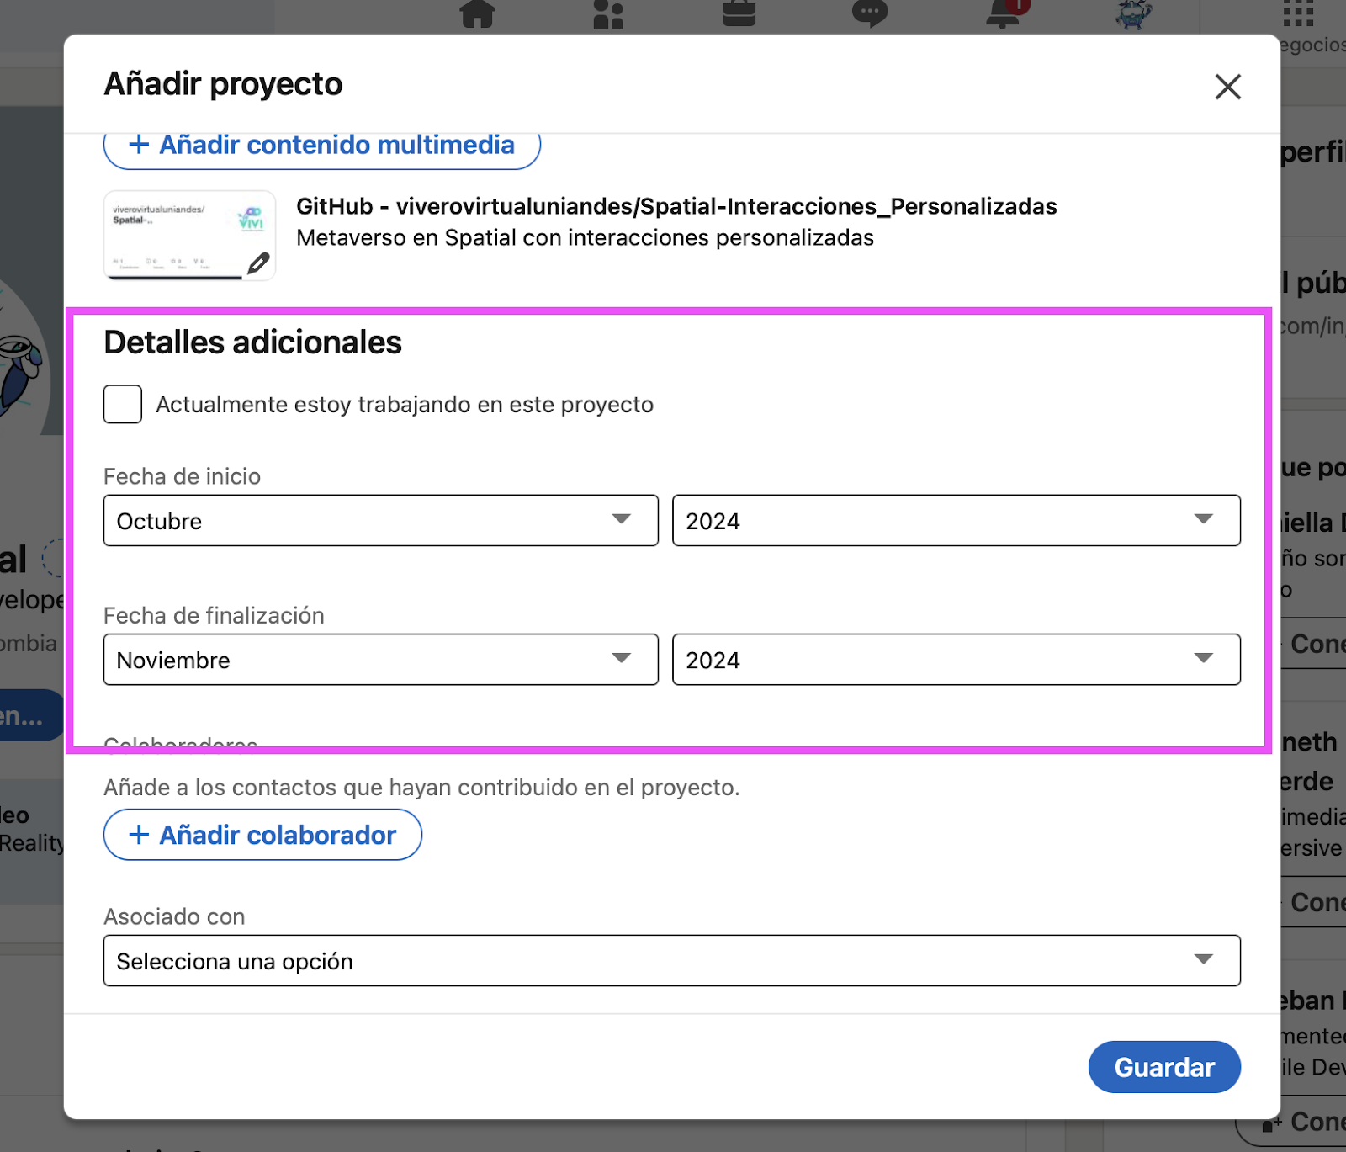Expand the 'Selecciona una opción' dropdown

pos(671,960)
